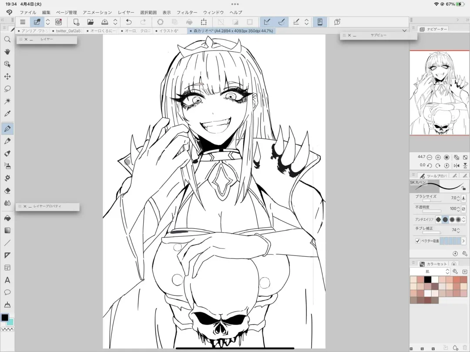
Task: Select the Fill bucket tool
Action: tap(7, 218)
